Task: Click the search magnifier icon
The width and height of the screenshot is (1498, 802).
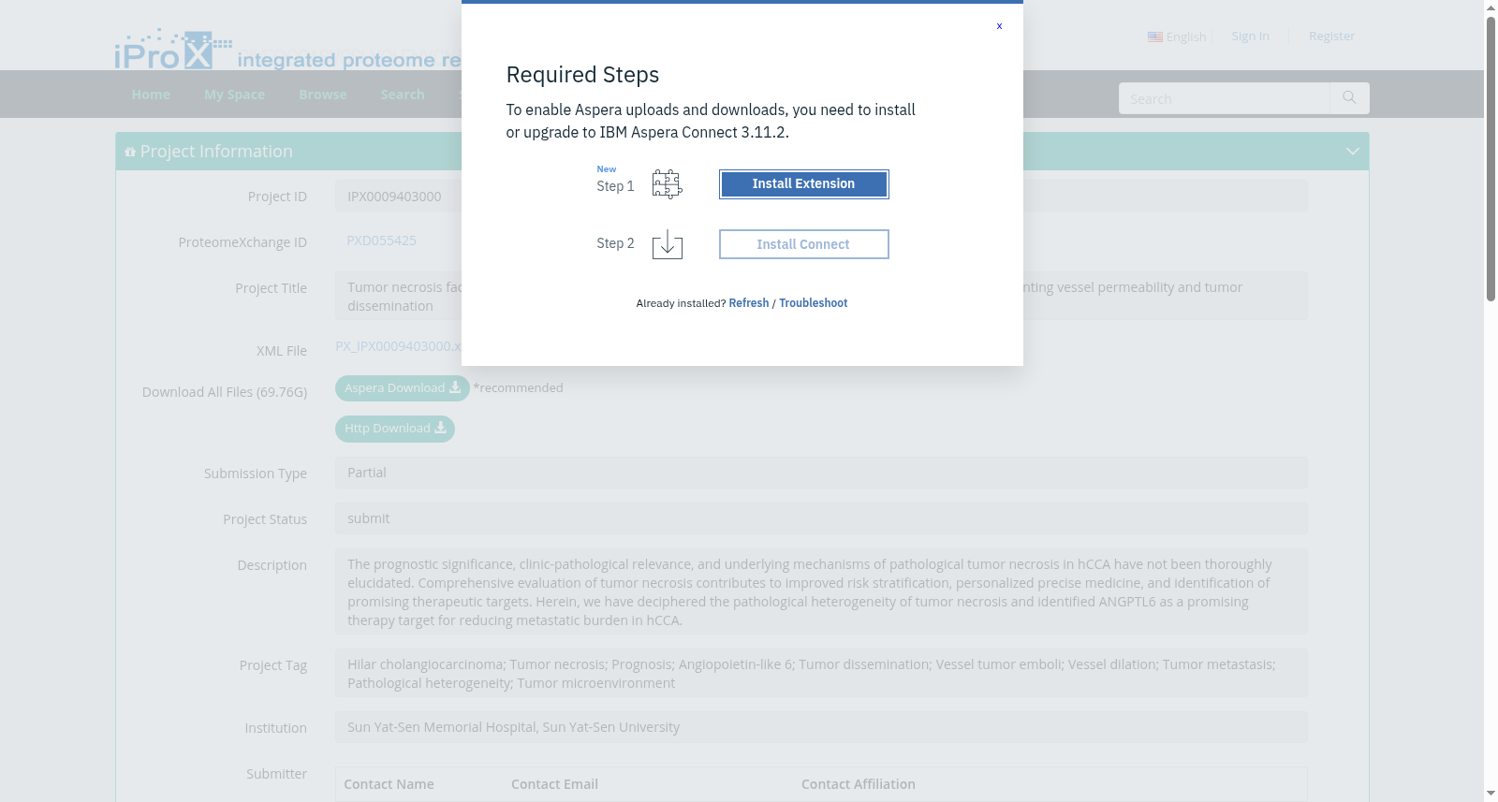Action: click(x=1349, y=98)
